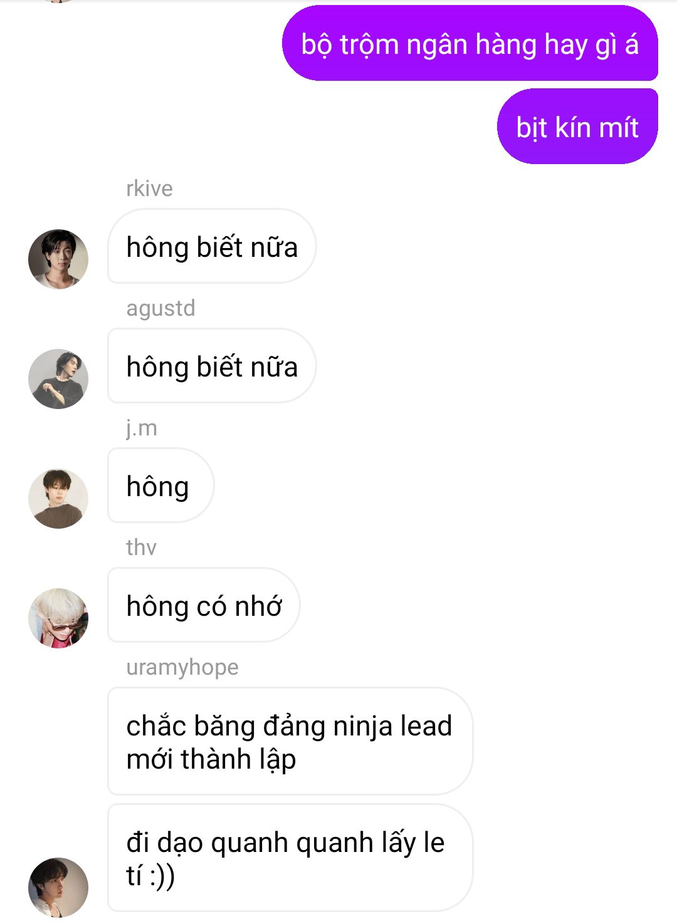Tap thv's profile picture
Screen dimensions: 677x924
click(58, 618)
